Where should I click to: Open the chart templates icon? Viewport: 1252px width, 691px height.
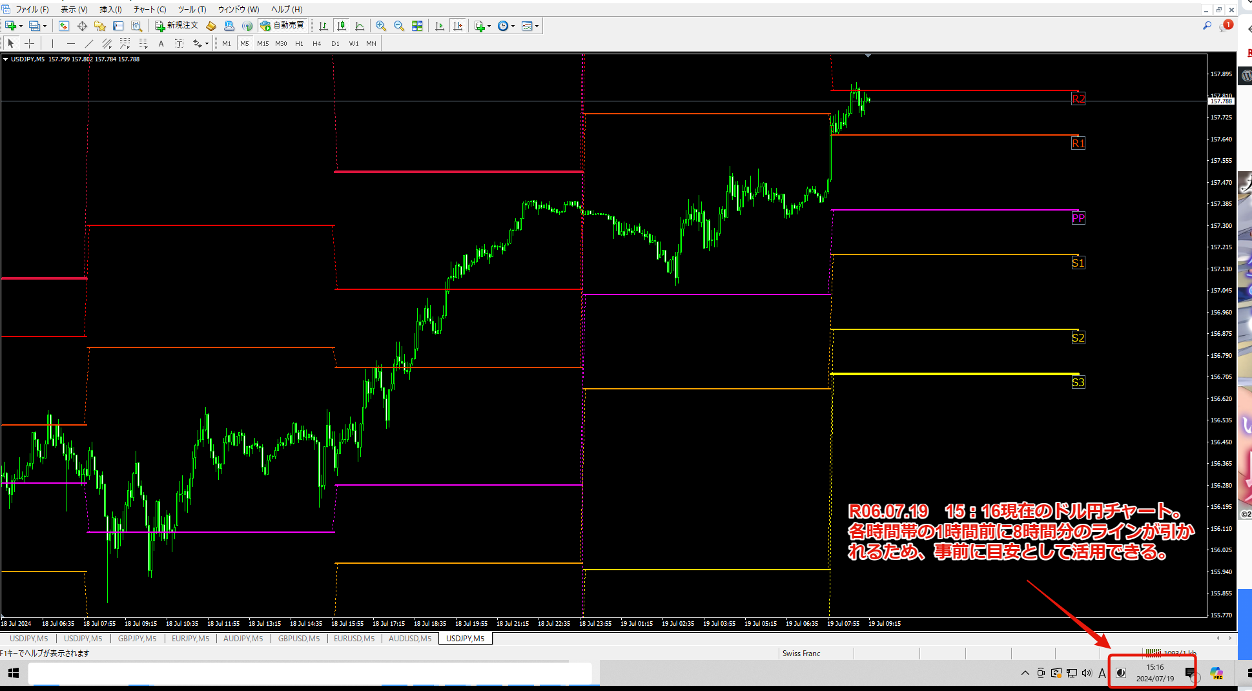(x=527, y=26)
